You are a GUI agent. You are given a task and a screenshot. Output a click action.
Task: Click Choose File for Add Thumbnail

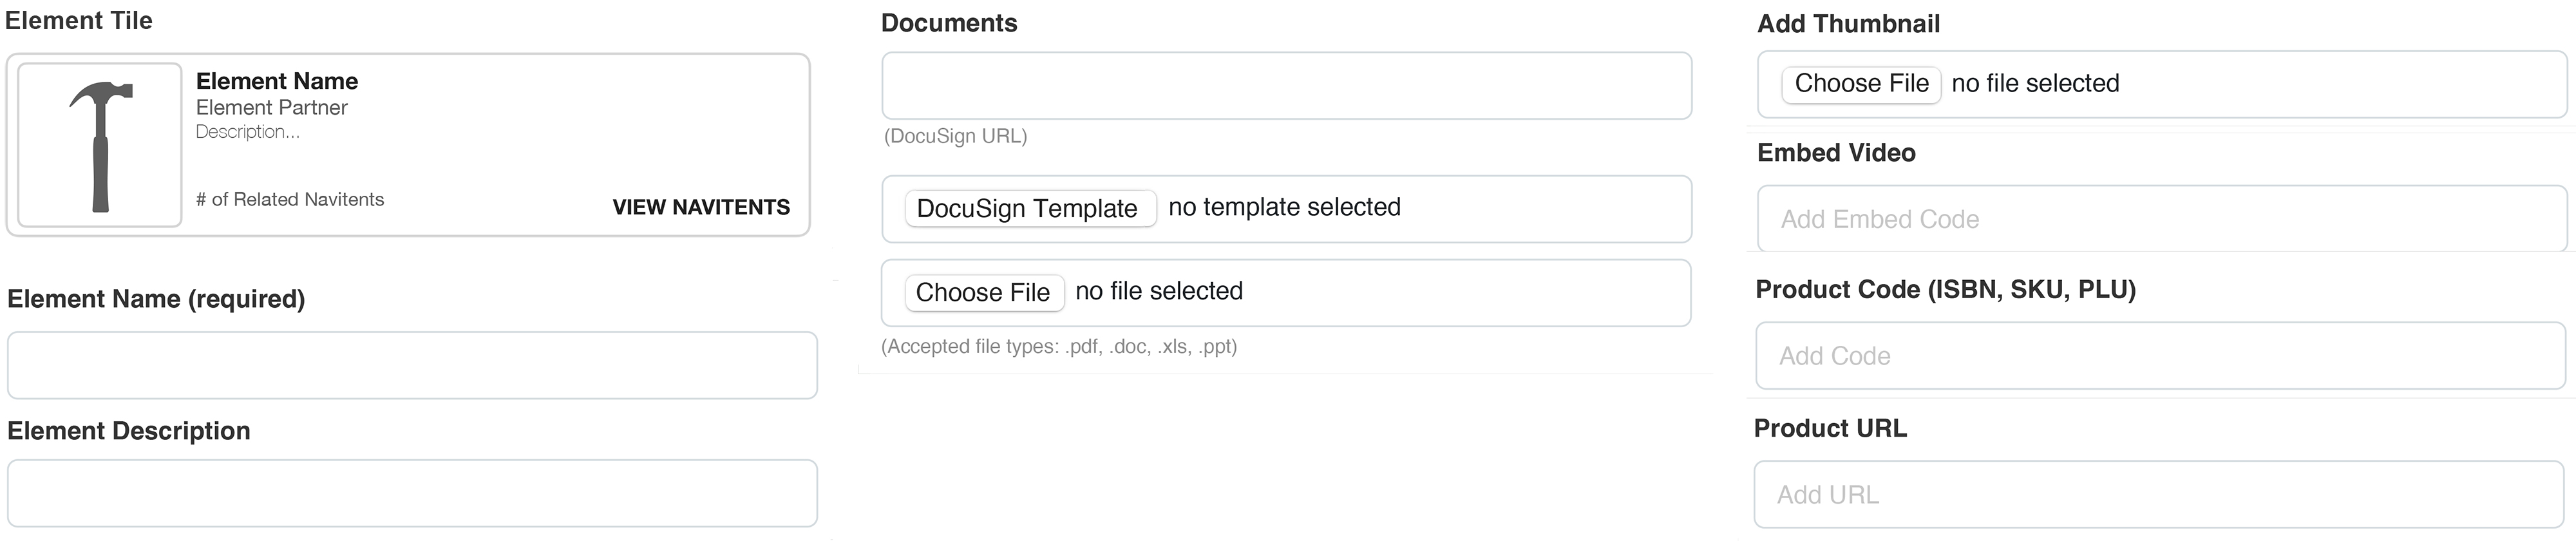pos(1861,84)
